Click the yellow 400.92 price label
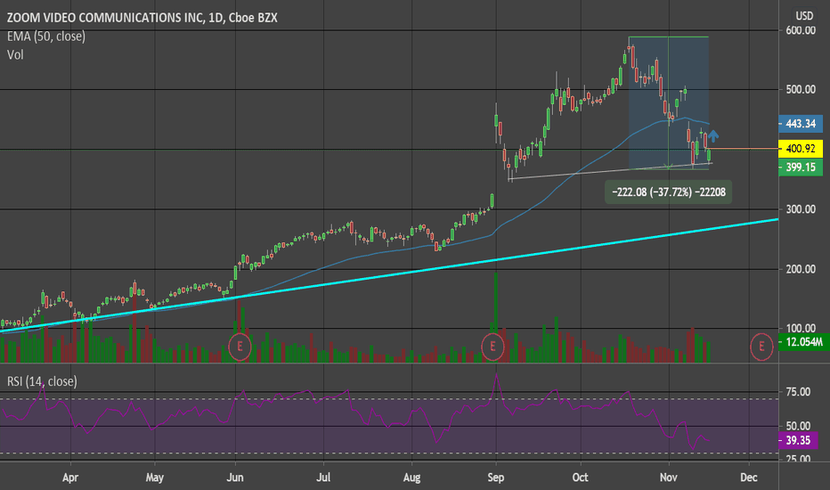This screenshot has width=830, height=490. coord(801,148)
